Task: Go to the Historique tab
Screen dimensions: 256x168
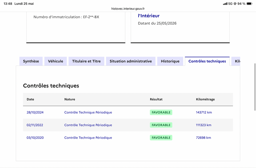Action: 170,61
